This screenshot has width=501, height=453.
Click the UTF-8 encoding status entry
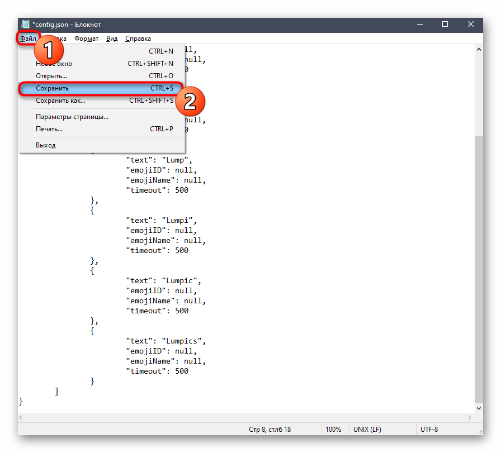429,430
